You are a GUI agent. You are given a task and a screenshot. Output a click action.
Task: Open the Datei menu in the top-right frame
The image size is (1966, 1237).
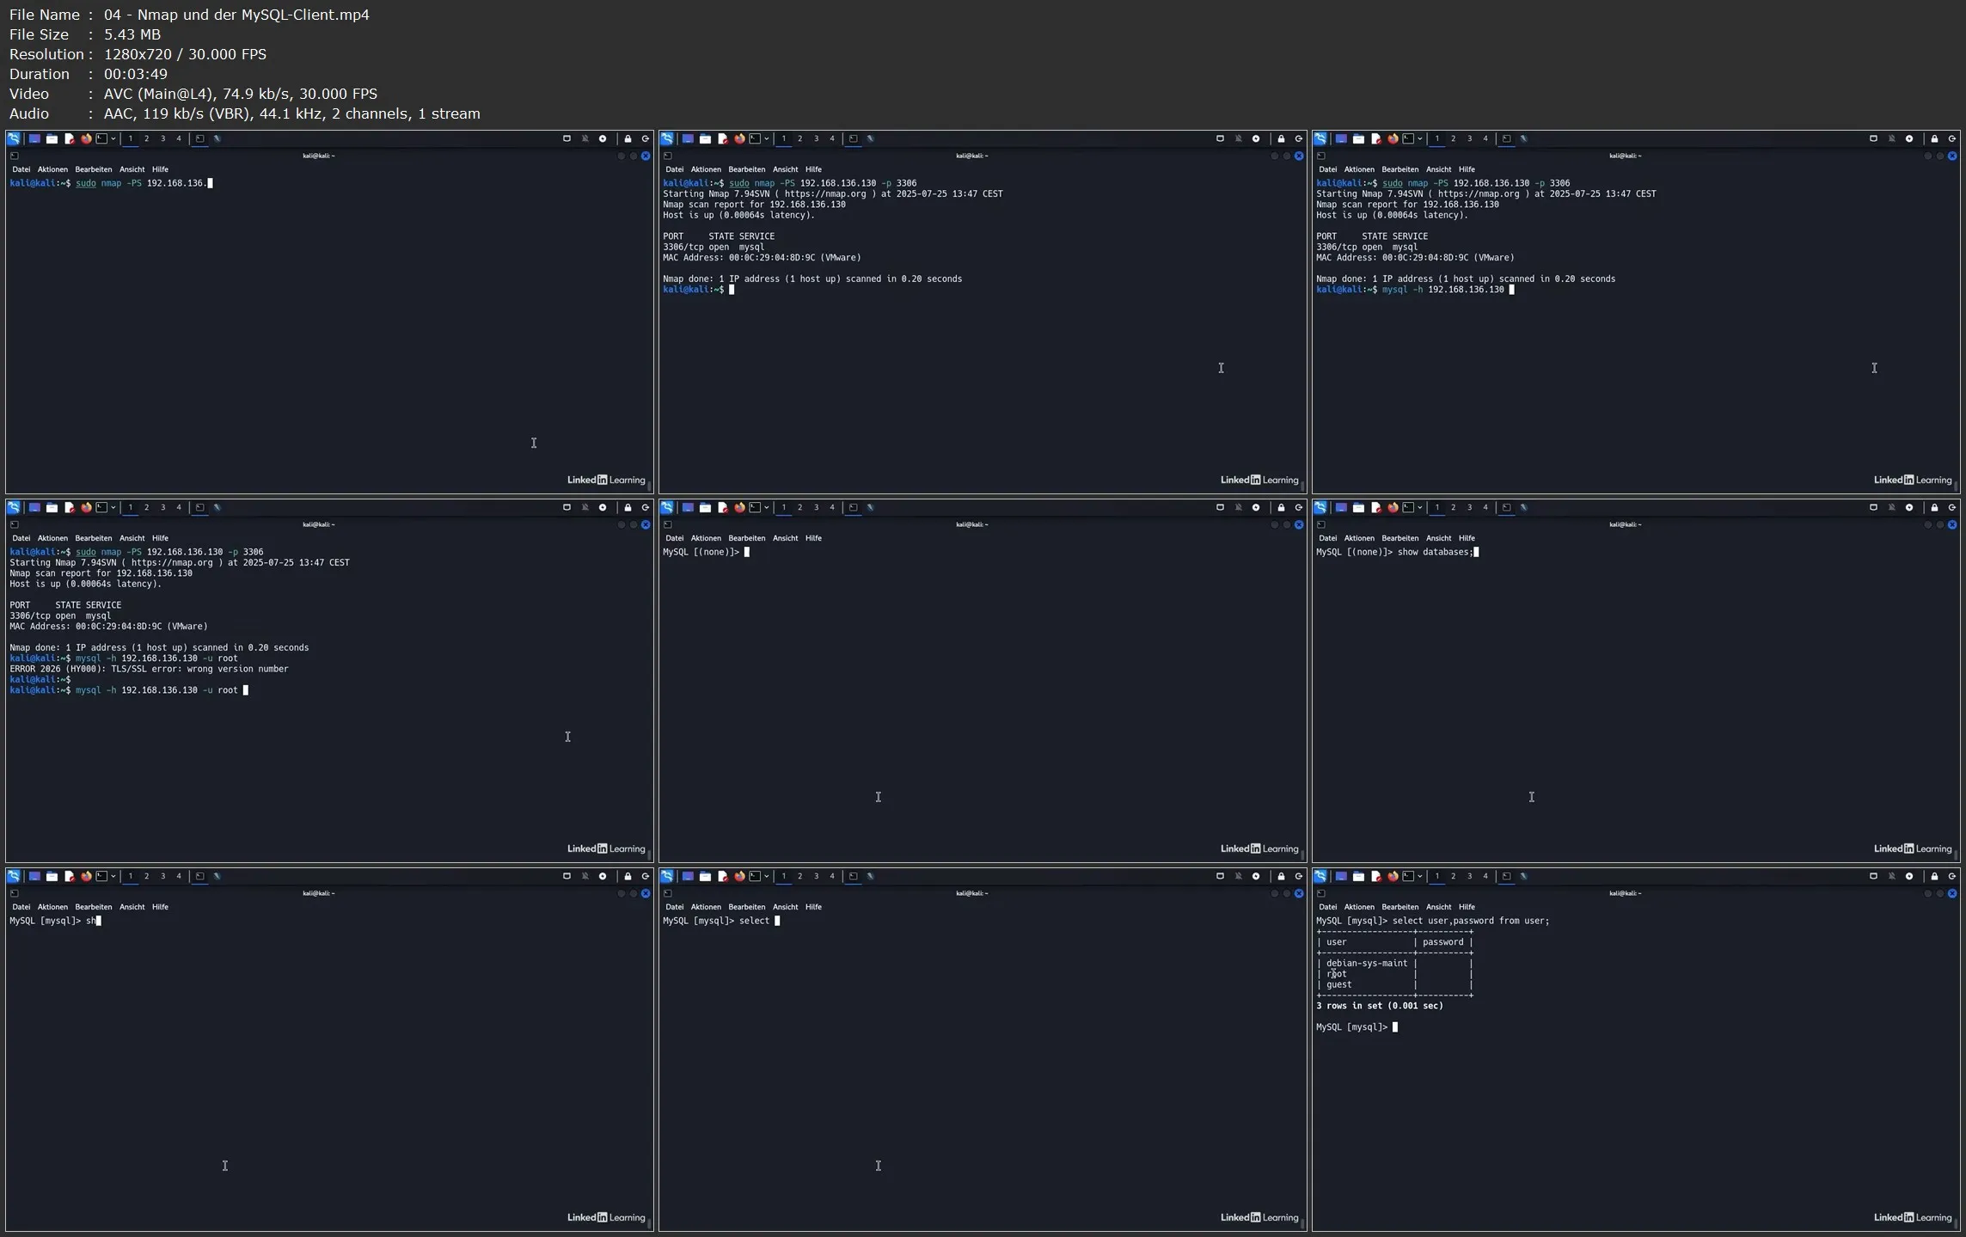[1327, 169]
